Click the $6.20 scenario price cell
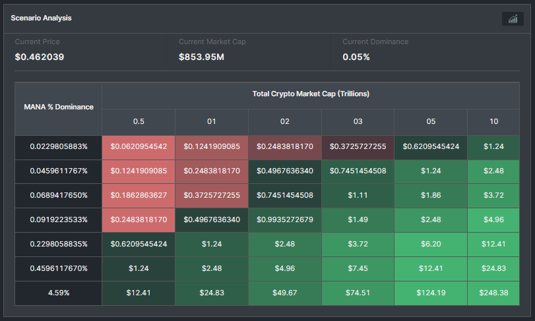 tap(431, 244)
